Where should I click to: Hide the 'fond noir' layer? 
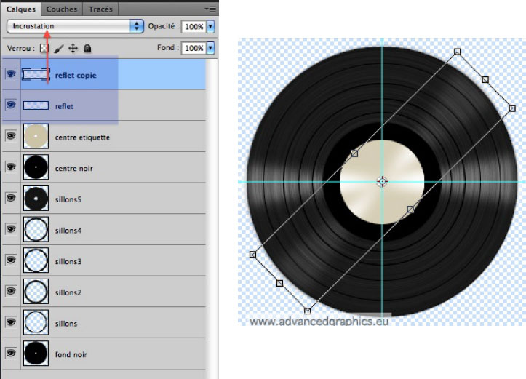point(11,354)
